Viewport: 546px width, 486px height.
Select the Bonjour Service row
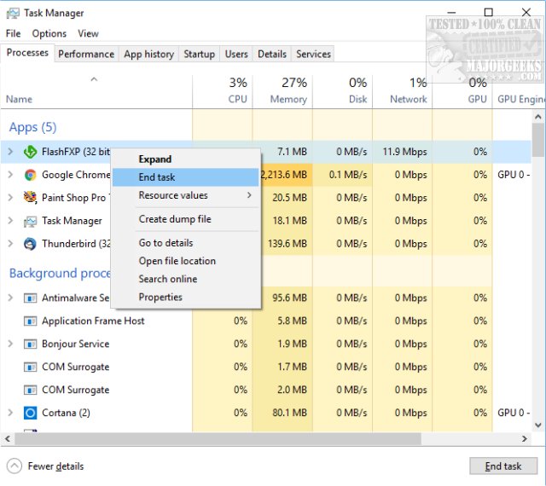pos(266,344)
